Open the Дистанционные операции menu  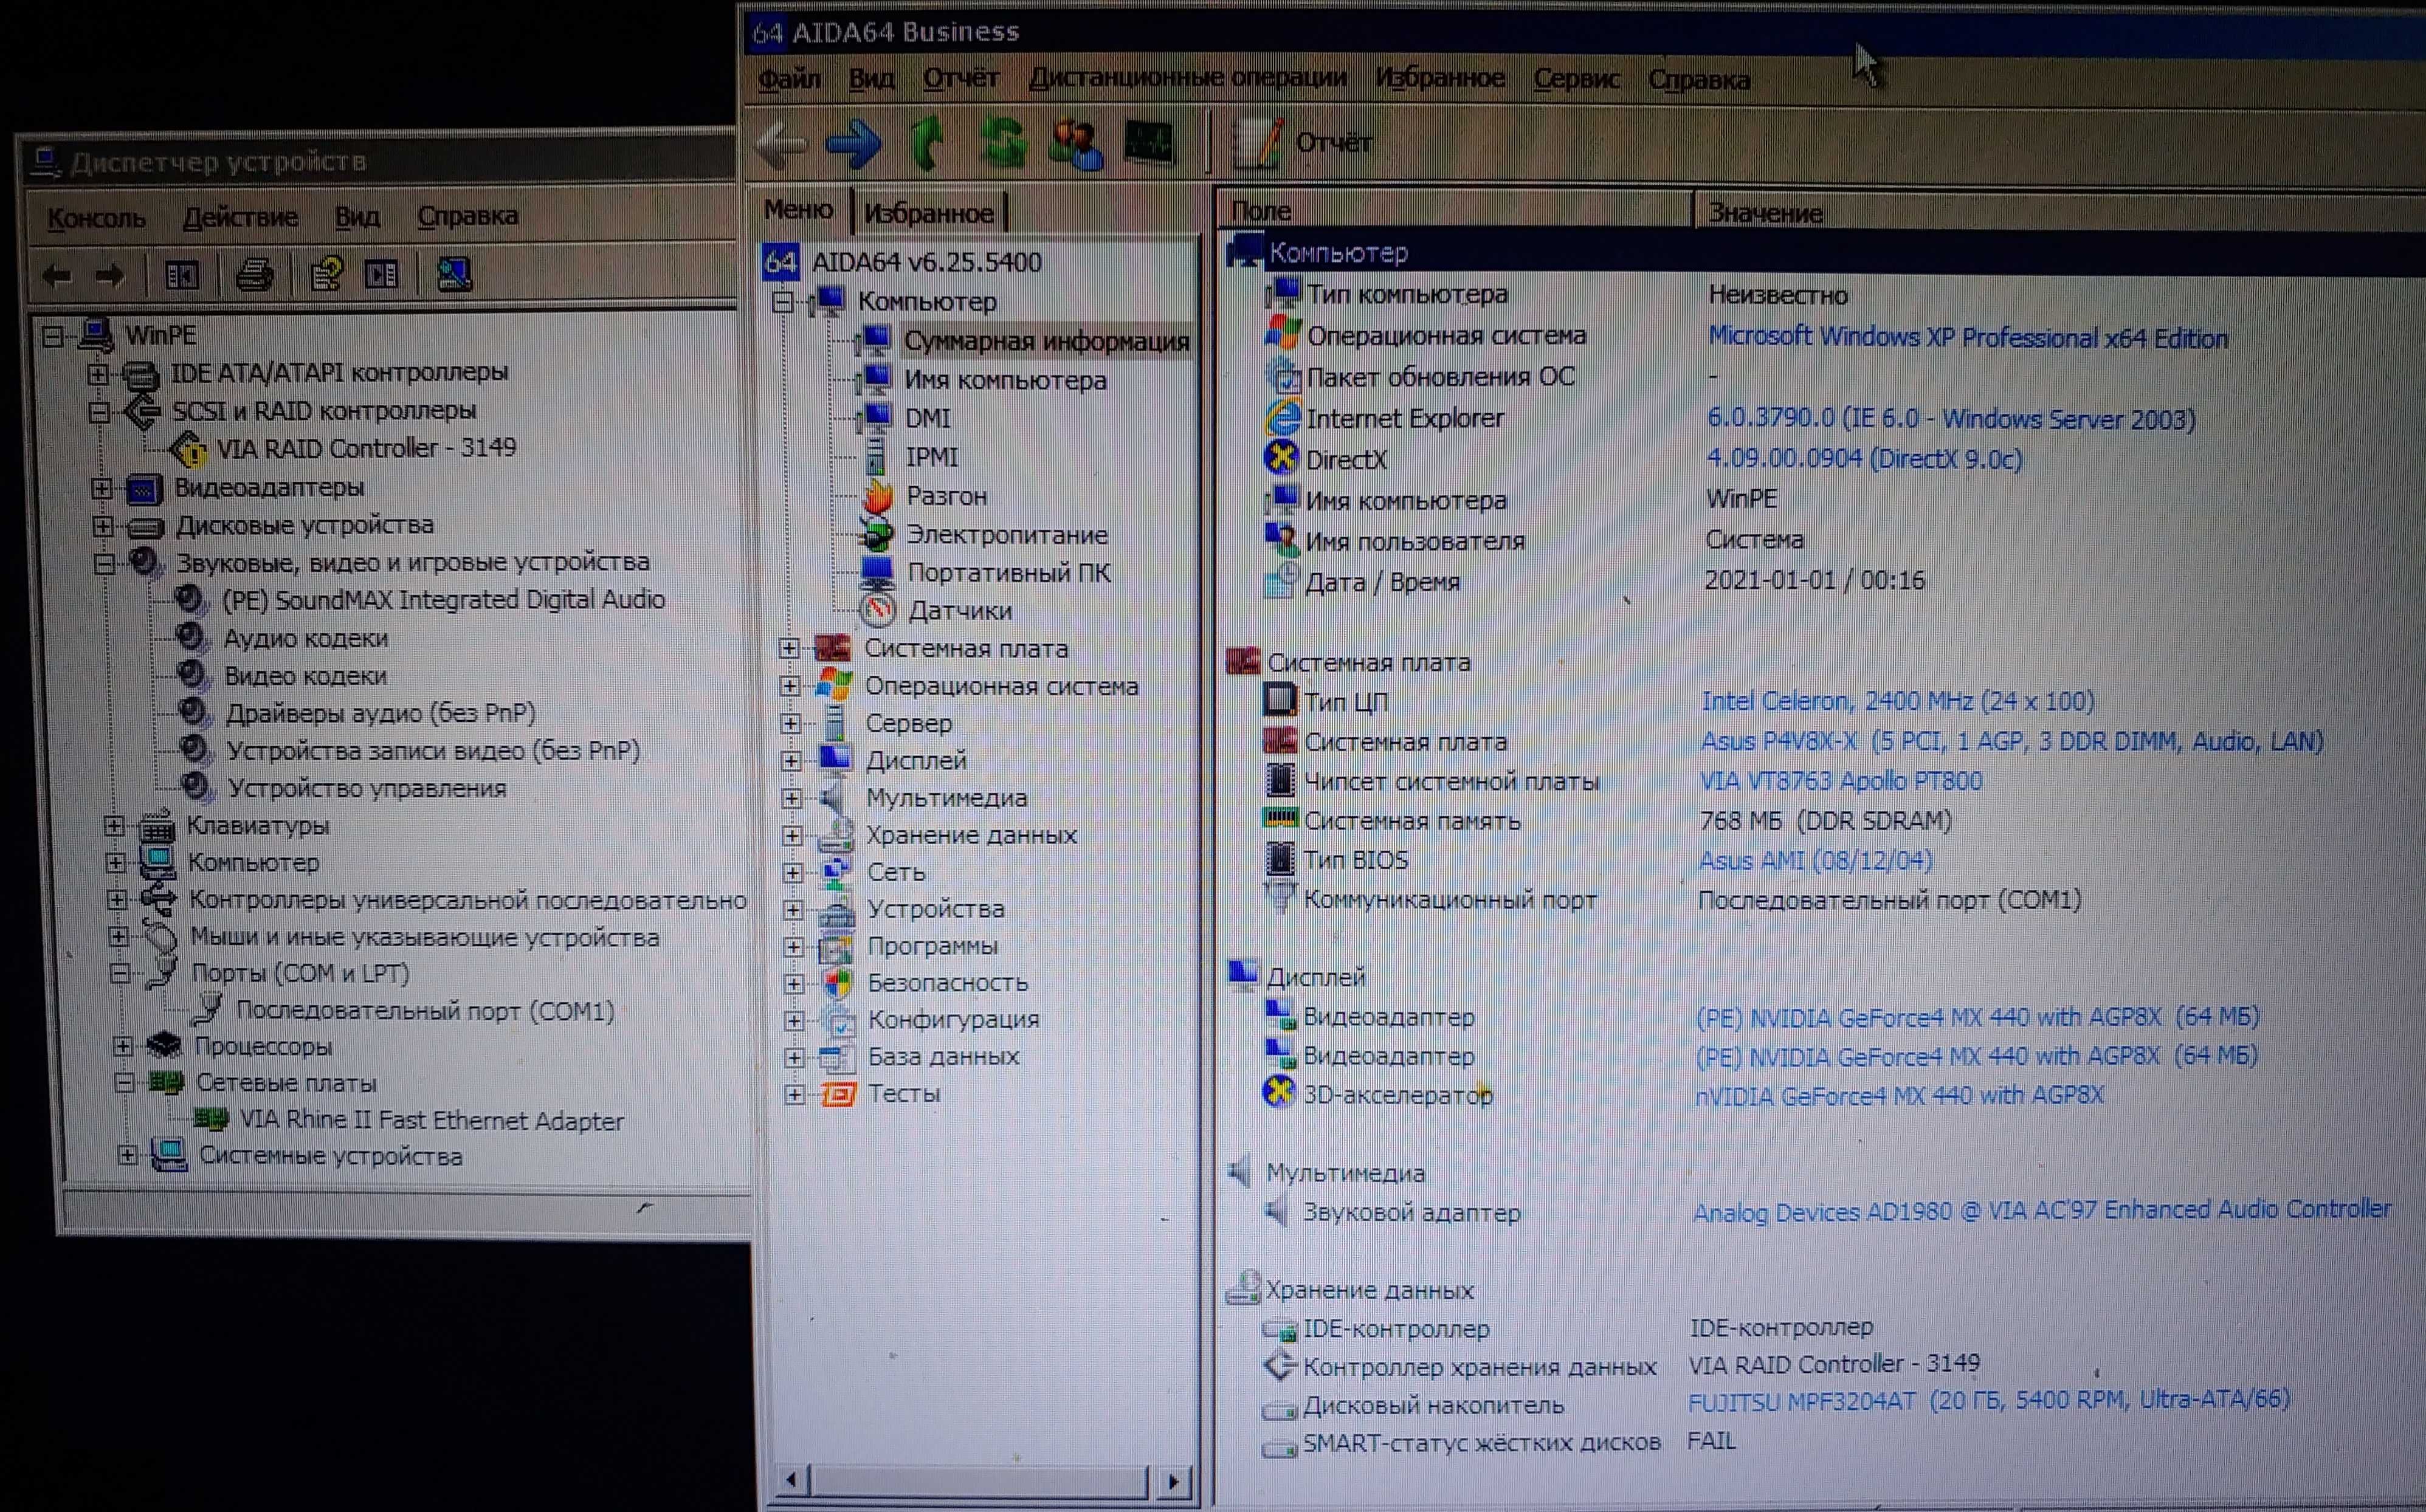click(x=1187, y=78)
